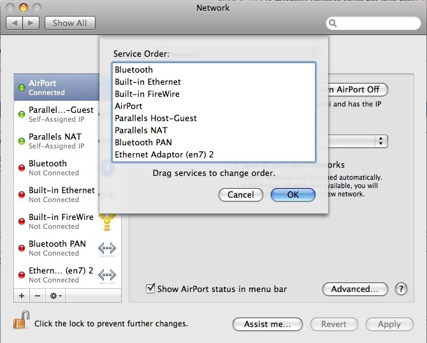This screenshot has height=343, width=427.
Task: Click the red status dot beside Bluetooth
Action: [x=22, y=168]
